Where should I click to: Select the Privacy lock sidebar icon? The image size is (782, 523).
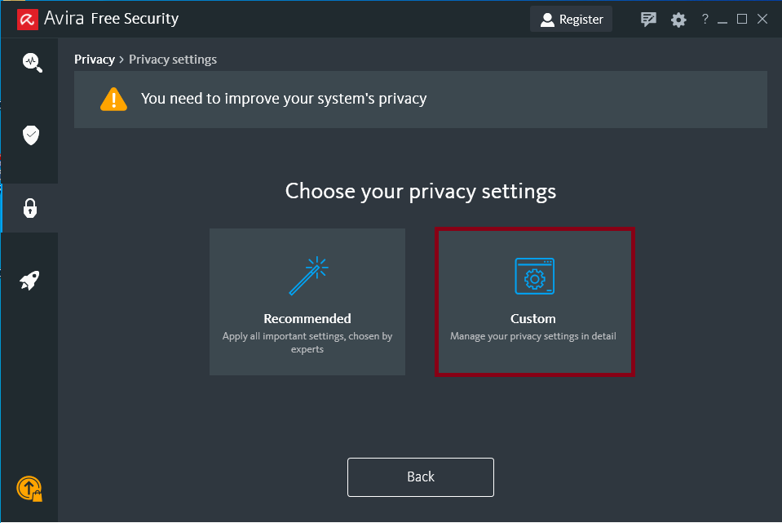[x=30, y=208]
